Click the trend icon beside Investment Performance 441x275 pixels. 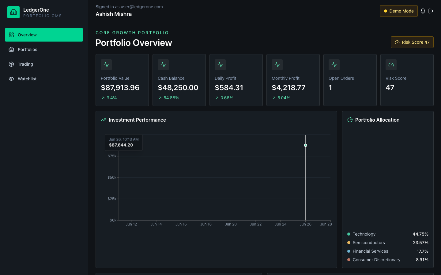coord(104,120)
